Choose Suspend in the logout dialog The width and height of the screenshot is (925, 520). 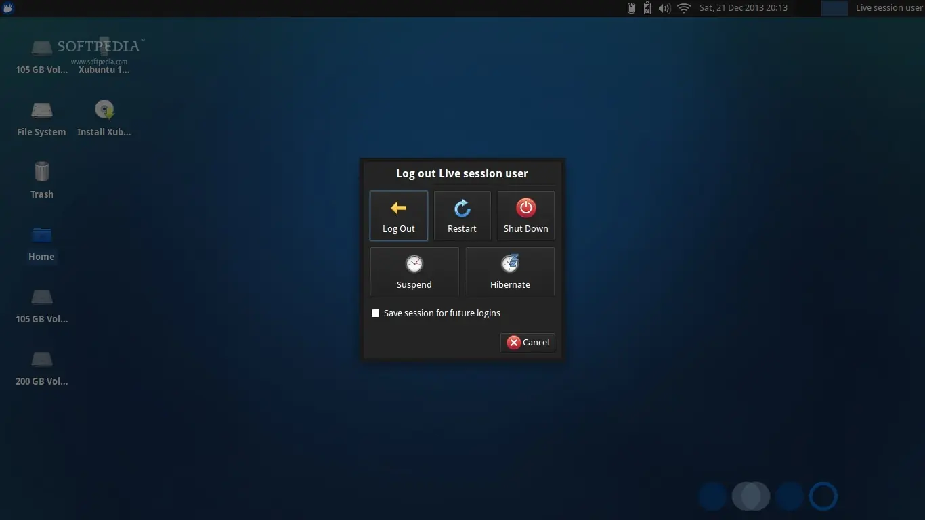pyautogui.click(x=414, y=272)
